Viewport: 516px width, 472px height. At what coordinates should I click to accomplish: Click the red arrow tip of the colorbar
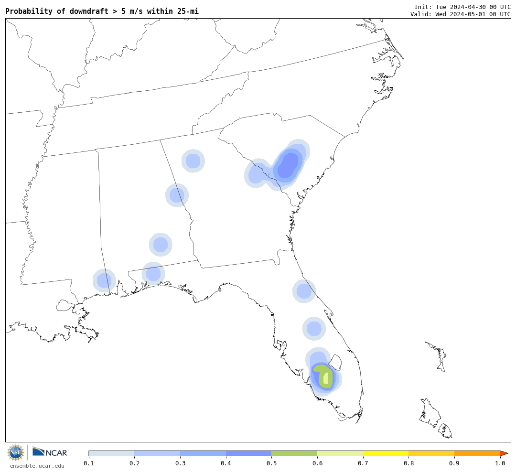[x=504, y=453]
